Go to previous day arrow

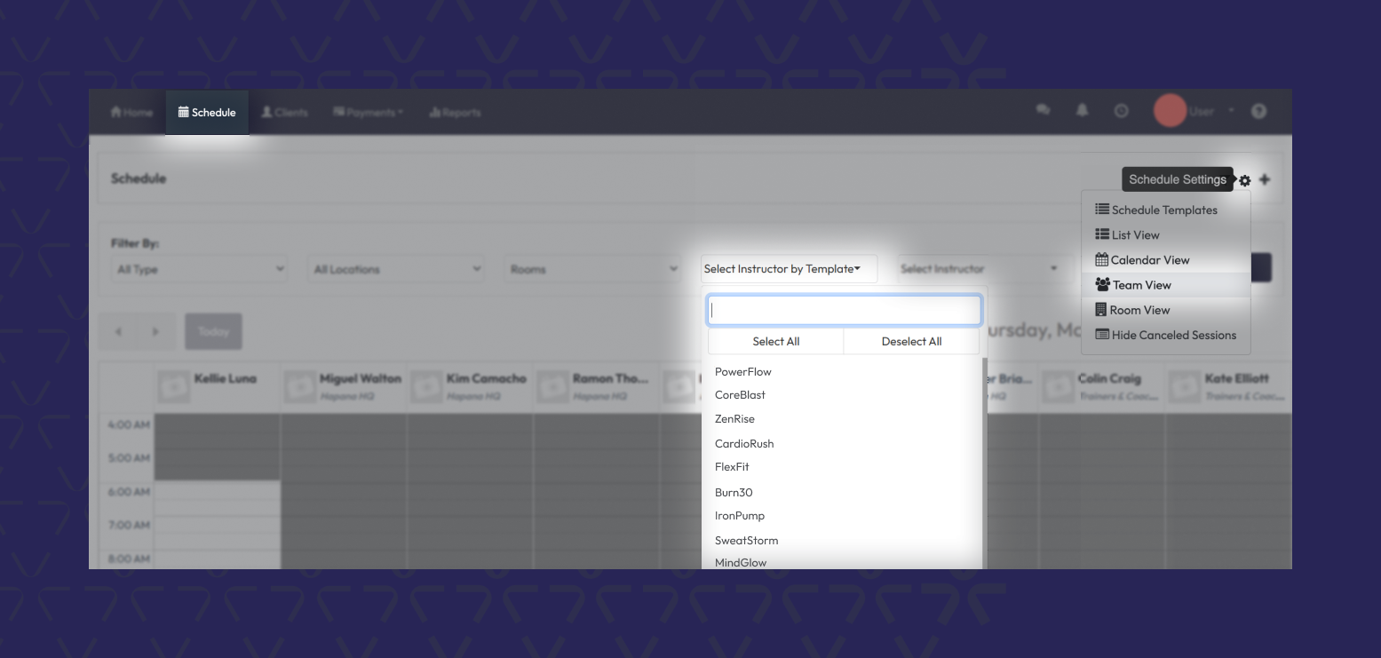118,331
